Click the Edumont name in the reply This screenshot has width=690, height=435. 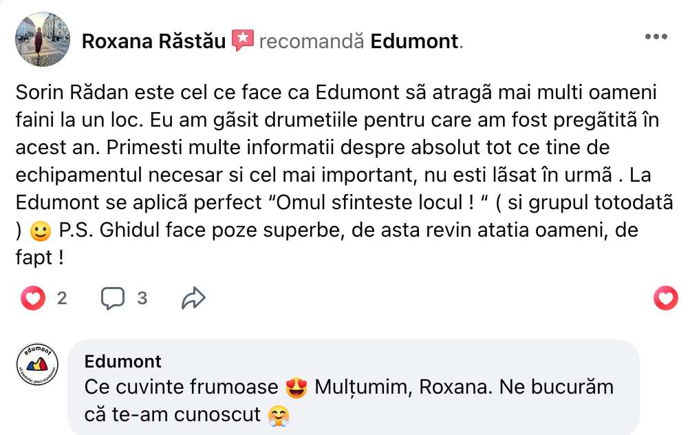(x=123, y=361)
